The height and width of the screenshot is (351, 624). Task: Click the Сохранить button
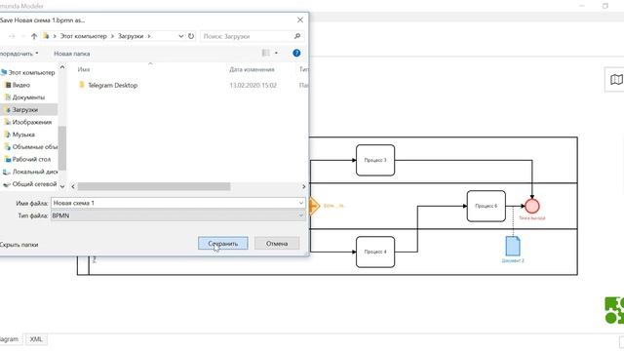tap(223, 243)
